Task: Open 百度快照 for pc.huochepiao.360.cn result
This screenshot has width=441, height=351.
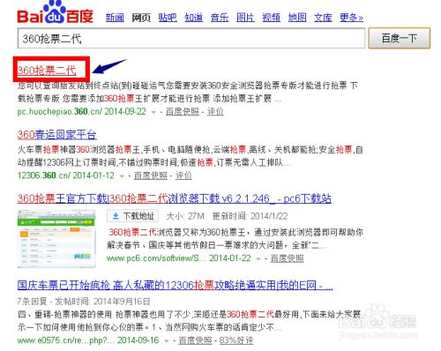Action: (x=183, y=112)
